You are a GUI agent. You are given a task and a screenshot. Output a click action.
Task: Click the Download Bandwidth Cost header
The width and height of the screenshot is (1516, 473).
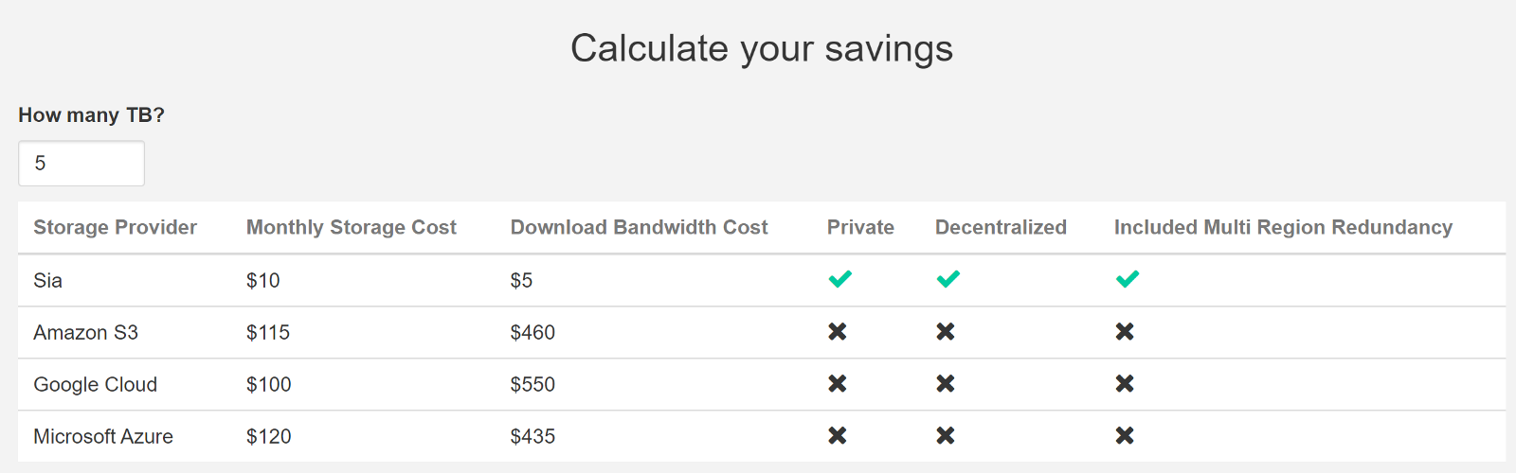coord(640,227)
